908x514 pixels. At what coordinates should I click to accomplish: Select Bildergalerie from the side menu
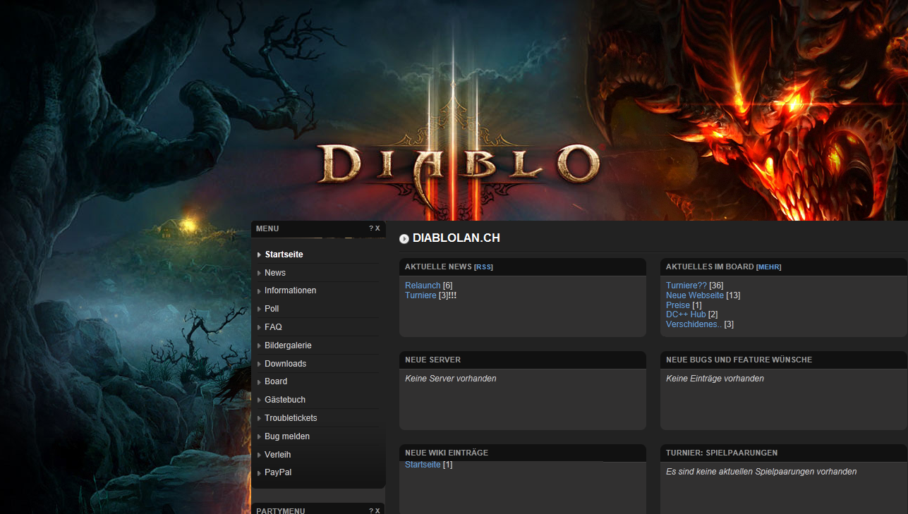[288, 345]
